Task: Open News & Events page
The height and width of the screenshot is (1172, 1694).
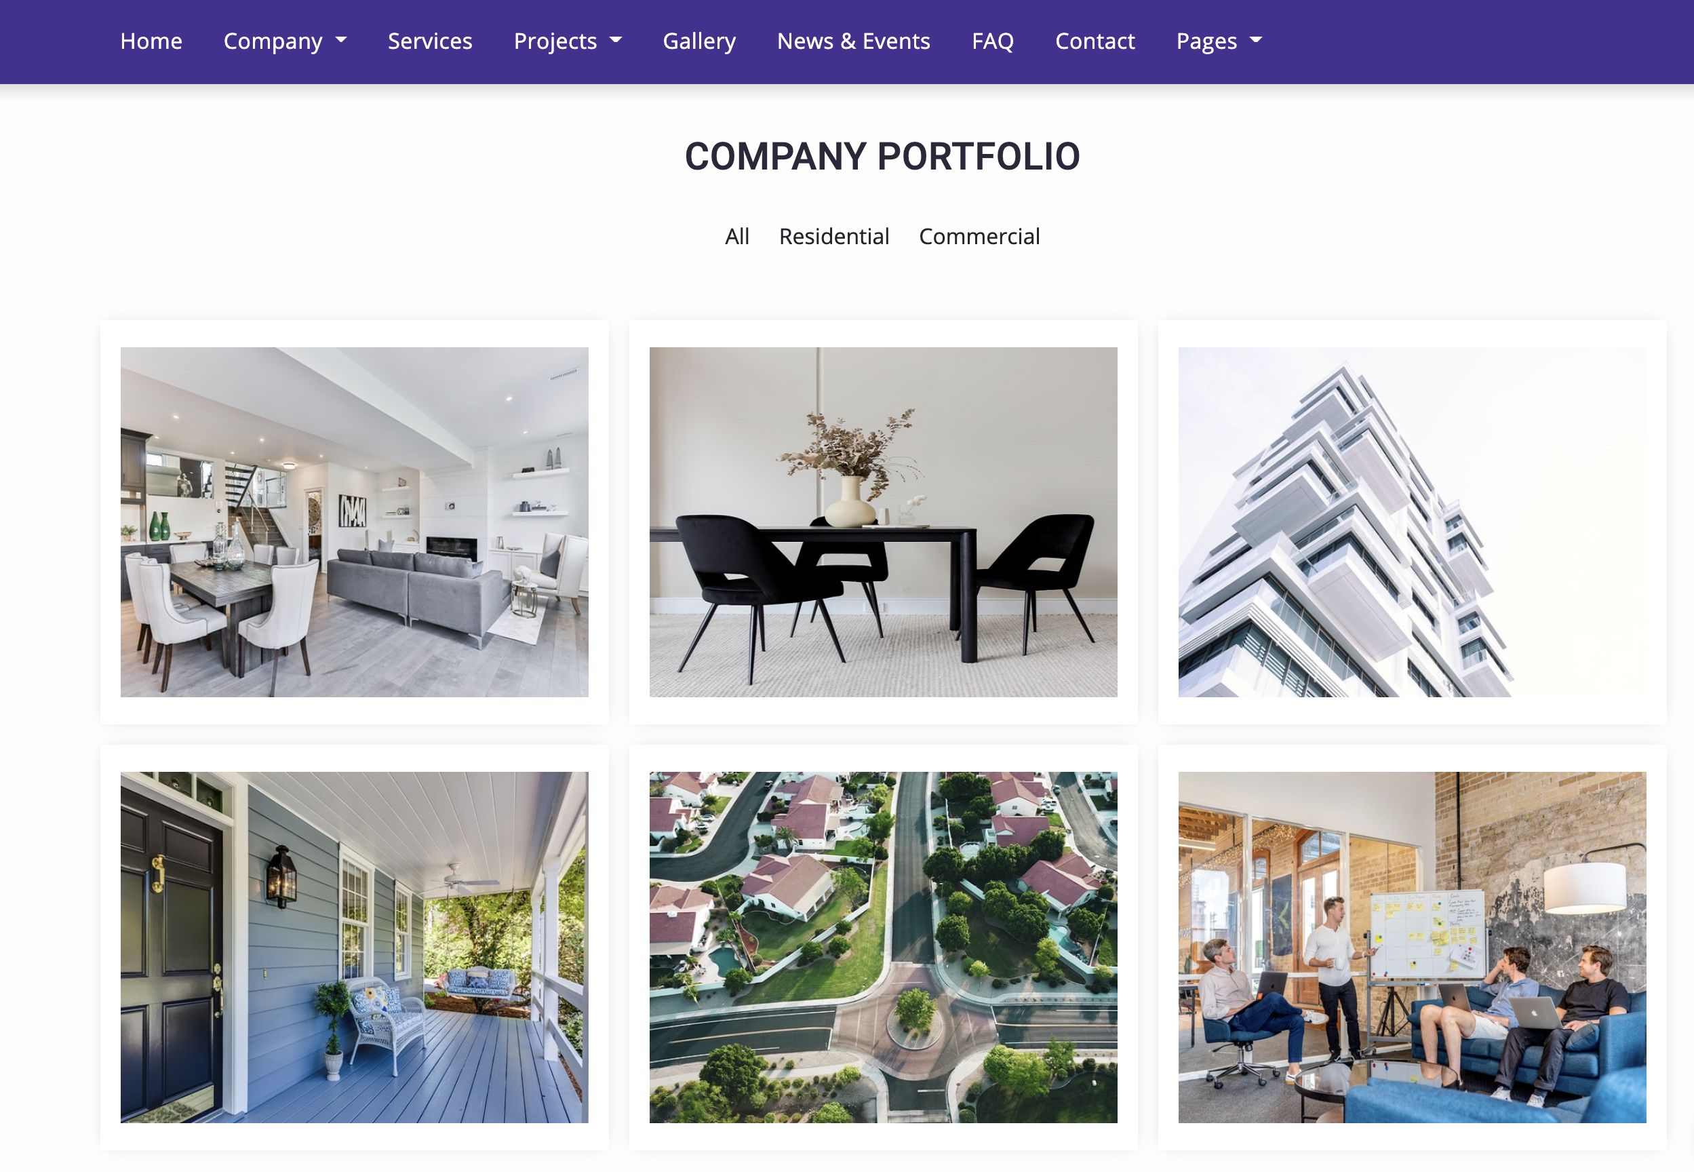Action: tap(853, 41)
